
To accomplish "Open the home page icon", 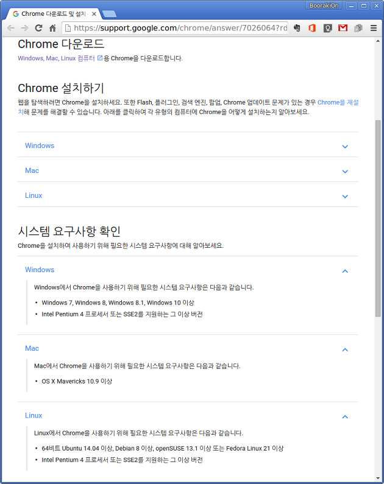I will (52, 28).
